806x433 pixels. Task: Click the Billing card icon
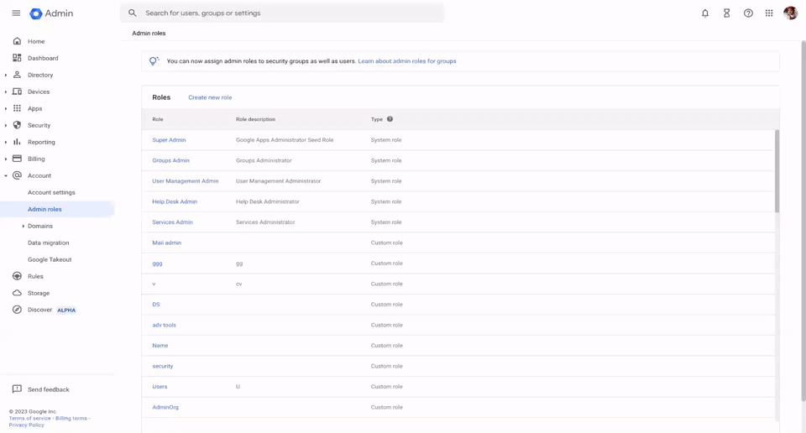coord(17,159)
